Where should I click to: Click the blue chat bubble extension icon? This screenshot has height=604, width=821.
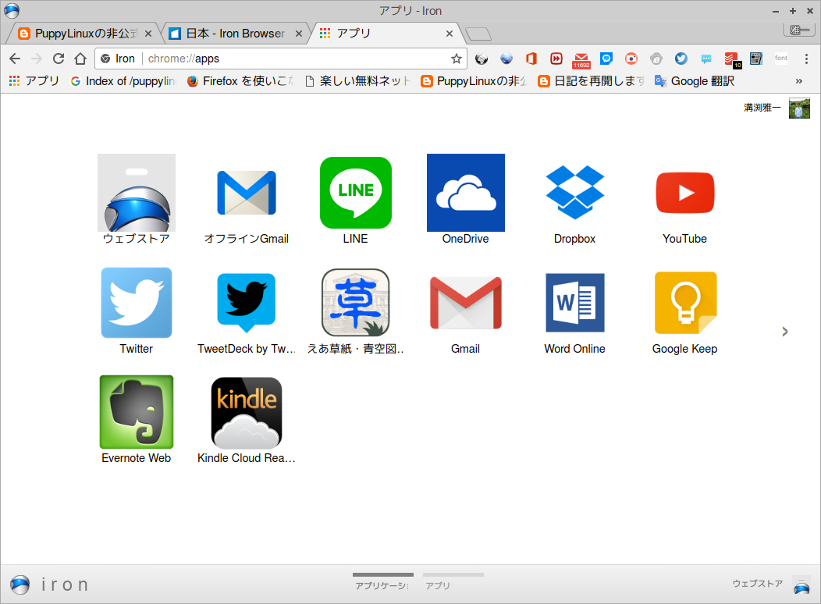tap(606, 59)
